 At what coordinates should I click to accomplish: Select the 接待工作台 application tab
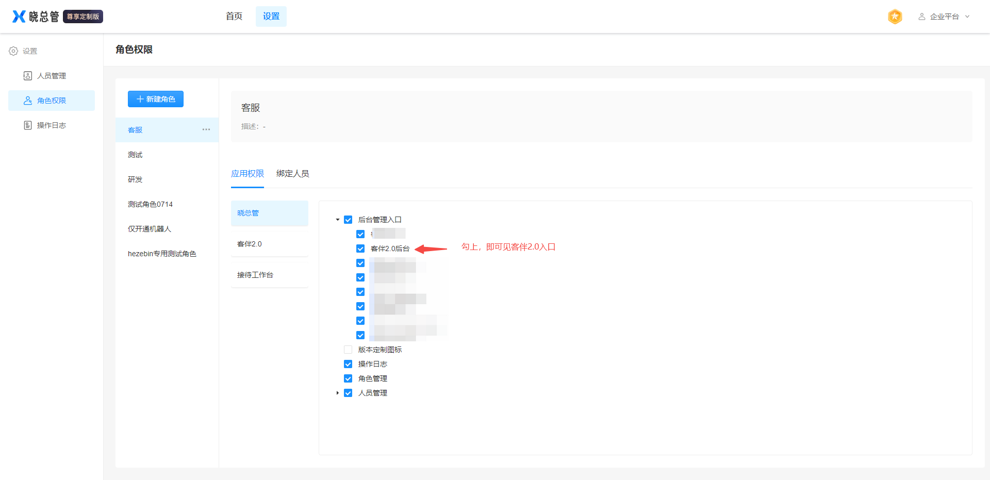pos(270,275)
